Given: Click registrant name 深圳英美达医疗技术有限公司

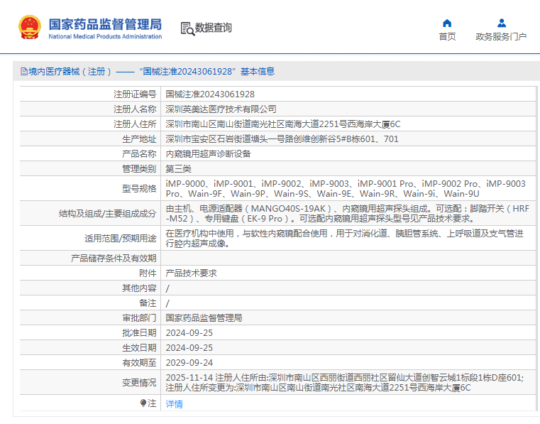Looking at the screenshot, I should (x=221, y=109).
